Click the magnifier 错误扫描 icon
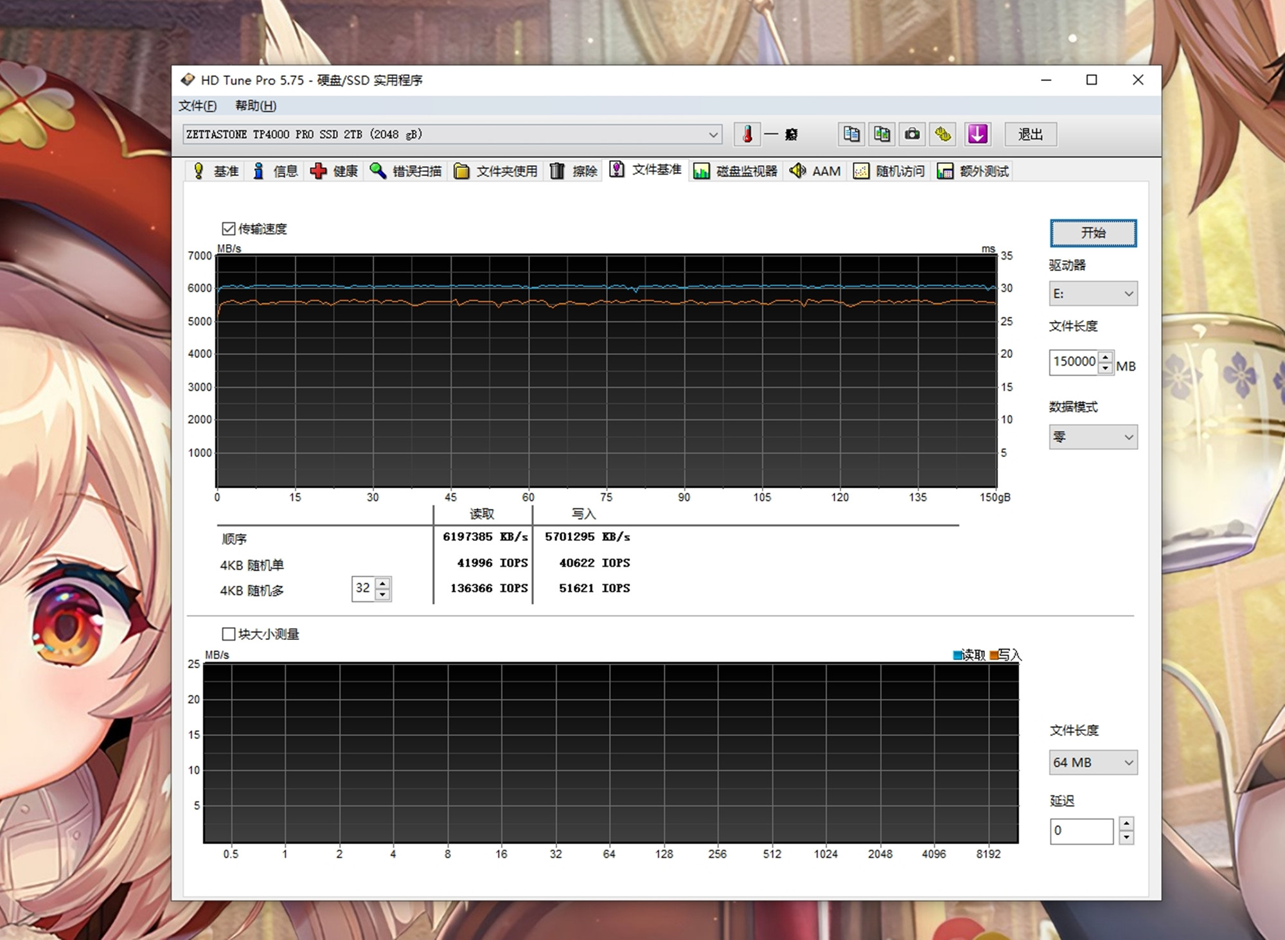Screen dimensions: 1285x940 click(378, 171)
